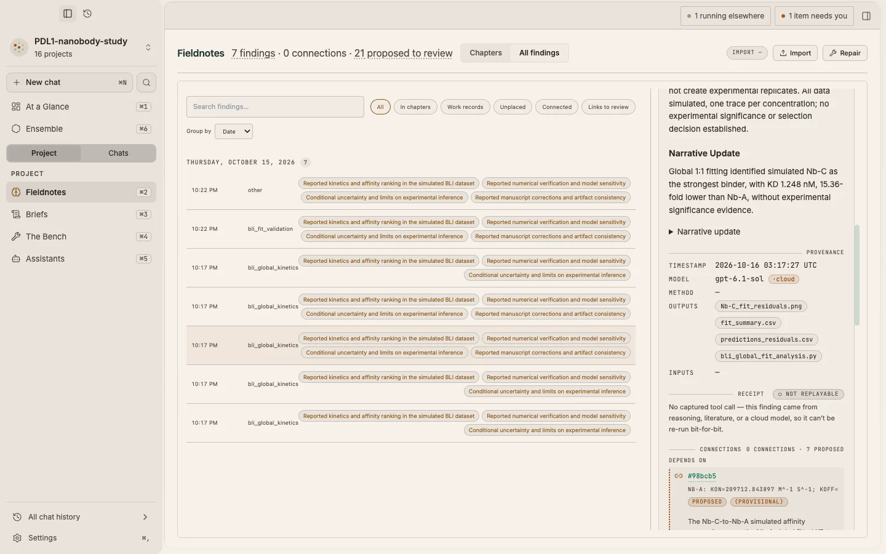Filter by Links to review
886x554 pixels.
pos(608,107)
